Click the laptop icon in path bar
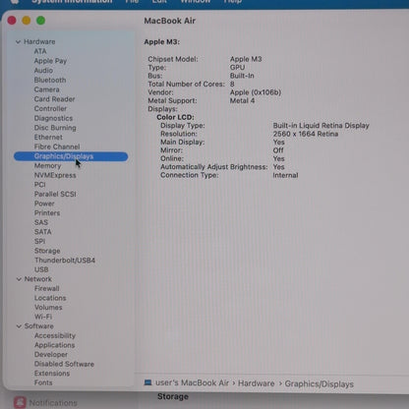409x409 pixels. (x=147, y=382)
